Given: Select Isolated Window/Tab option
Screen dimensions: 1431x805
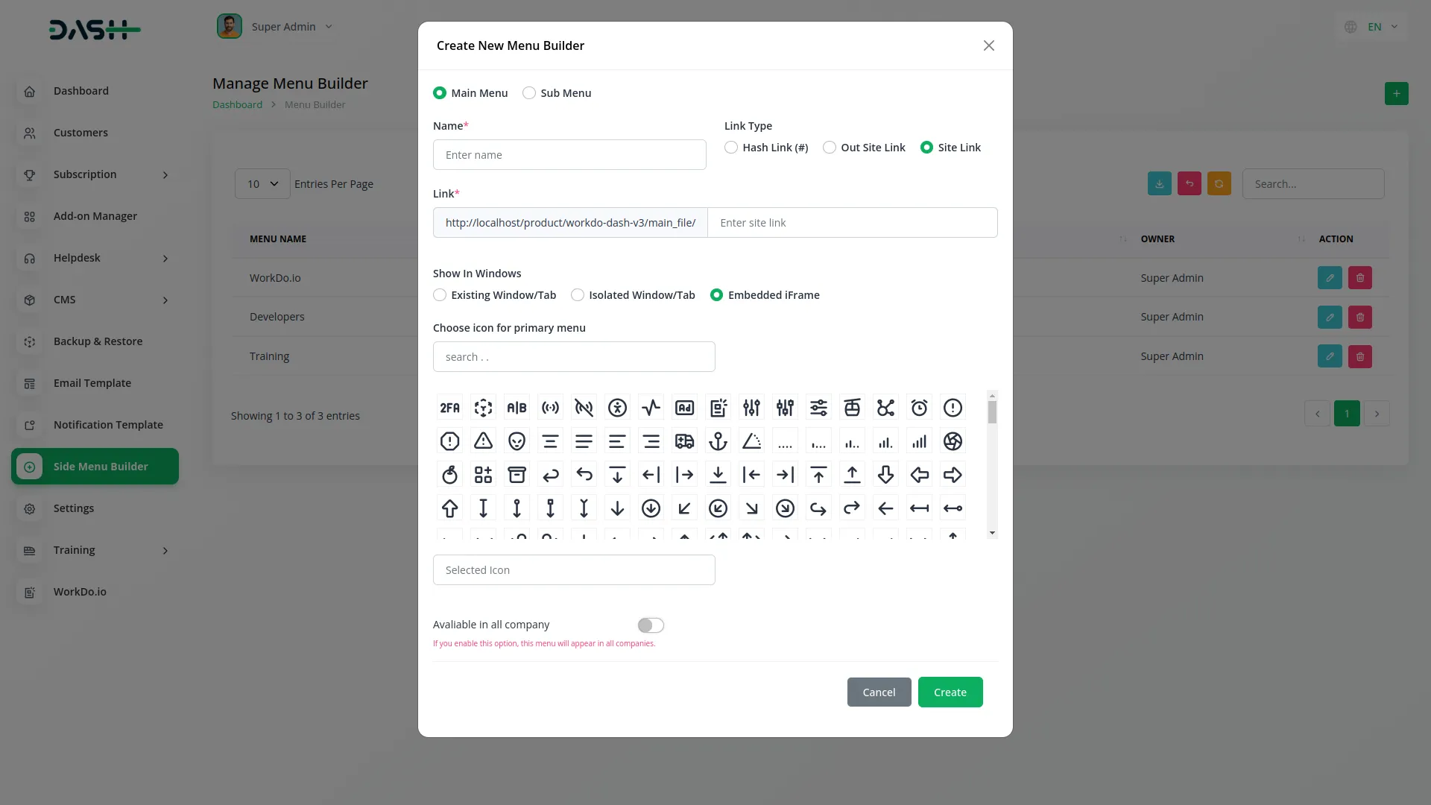Looking at the screenshot, I should tap(578, 295).
